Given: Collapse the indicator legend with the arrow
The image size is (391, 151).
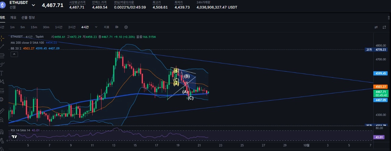Looking at the screenshot, I should [x=14, y=54].
